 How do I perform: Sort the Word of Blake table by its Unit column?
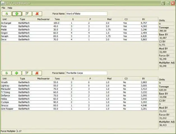[10, 19]
